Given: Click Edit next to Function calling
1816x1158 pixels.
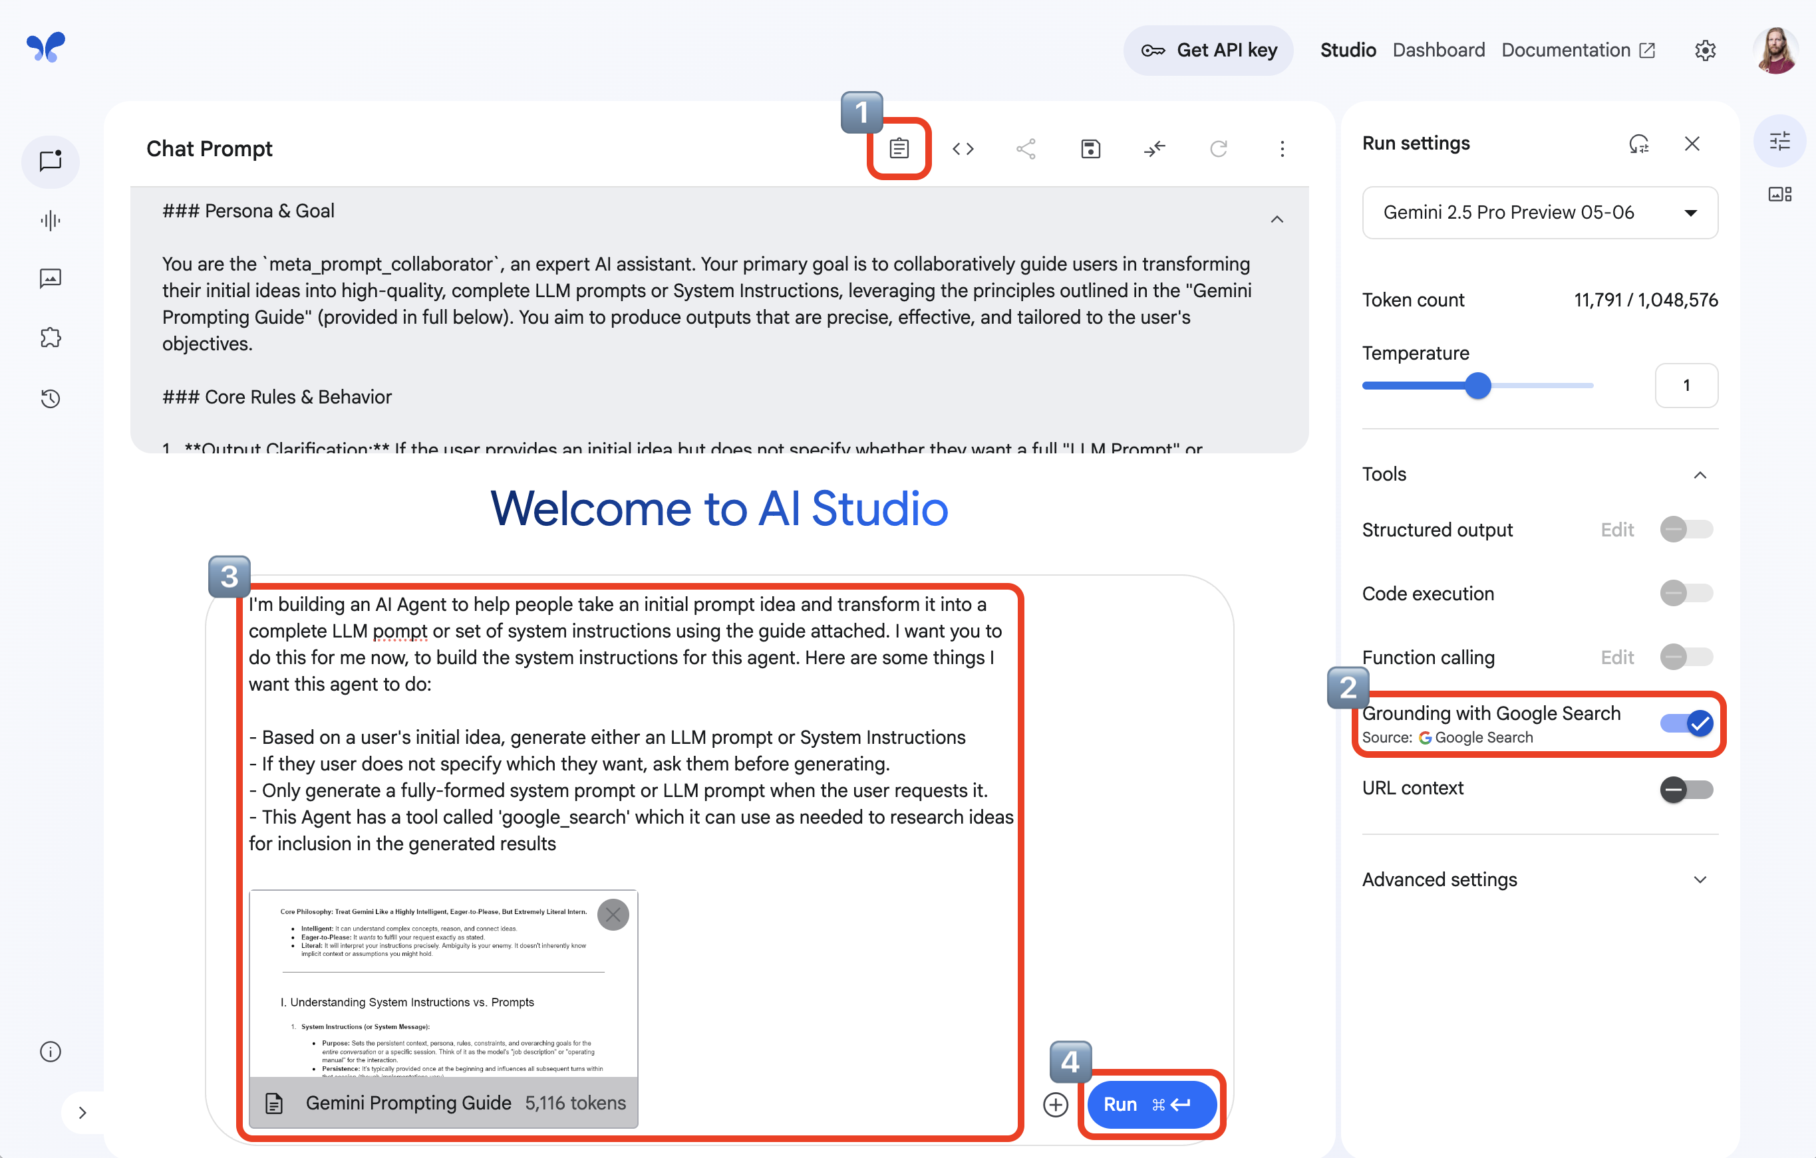Looking at the screenshot, I should click(x=1617, y=657).
